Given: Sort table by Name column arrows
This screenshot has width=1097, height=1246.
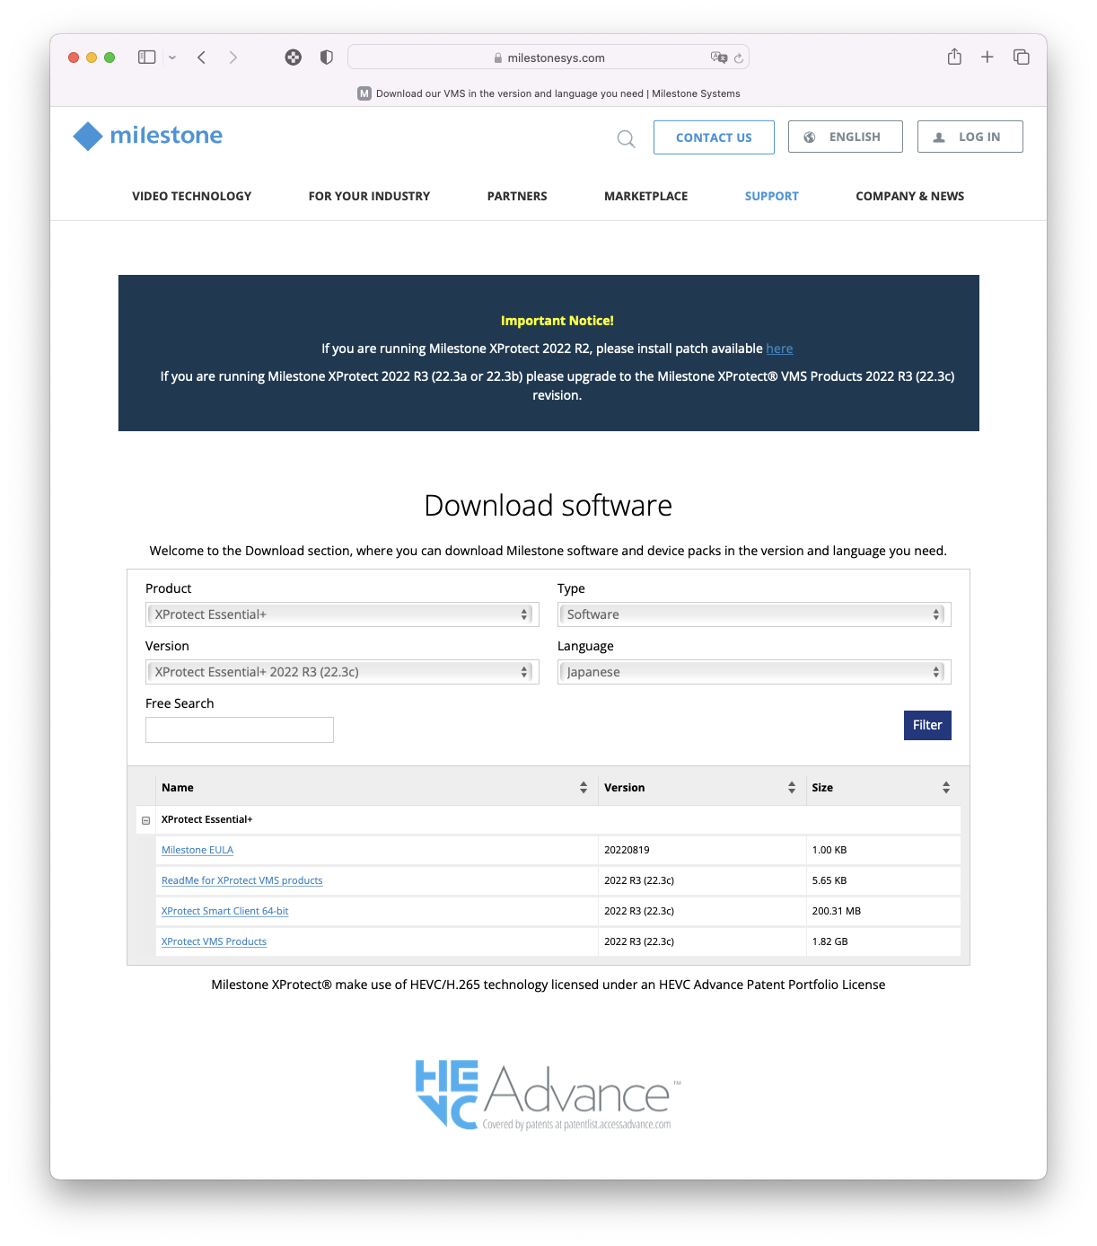Looking at the screenshot, I should click(x=584, y=788).
